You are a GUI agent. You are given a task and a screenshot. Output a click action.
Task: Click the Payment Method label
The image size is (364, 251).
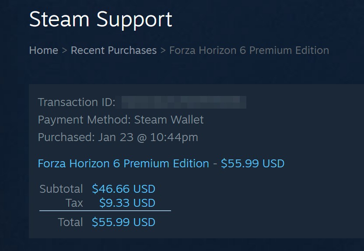(84, 120)
